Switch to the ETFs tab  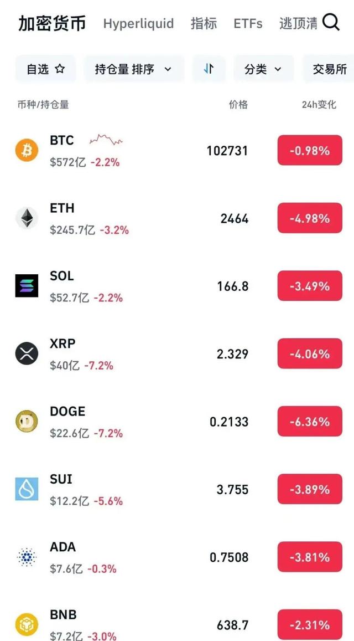[x=248, y=23]
